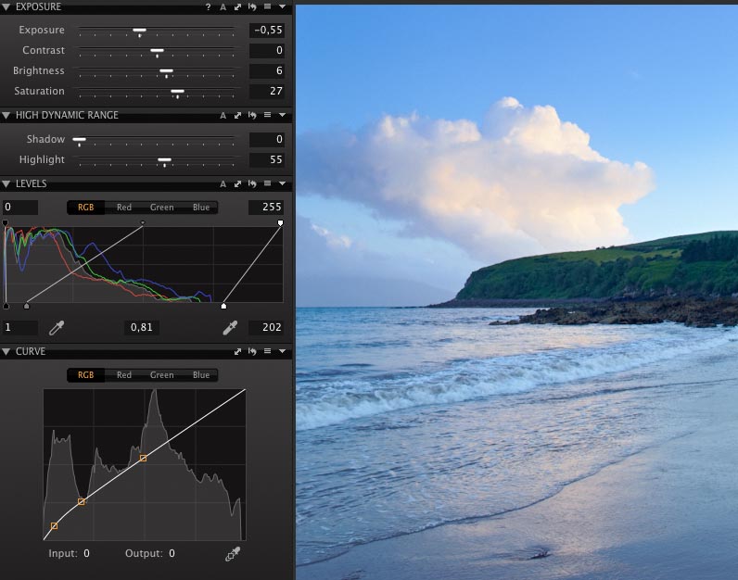The height and width of the screenshot is (580, 738).
Task: Select the Curve Blue channel tab
Action: coord(201,375)
